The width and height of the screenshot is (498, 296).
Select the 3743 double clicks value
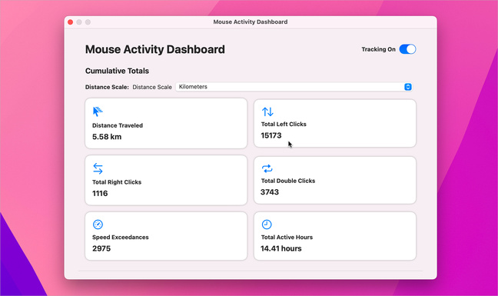270,192
